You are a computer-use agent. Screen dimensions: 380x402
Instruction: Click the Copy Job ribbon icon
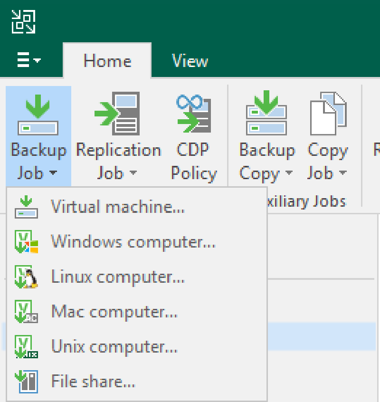coord(328,113)
